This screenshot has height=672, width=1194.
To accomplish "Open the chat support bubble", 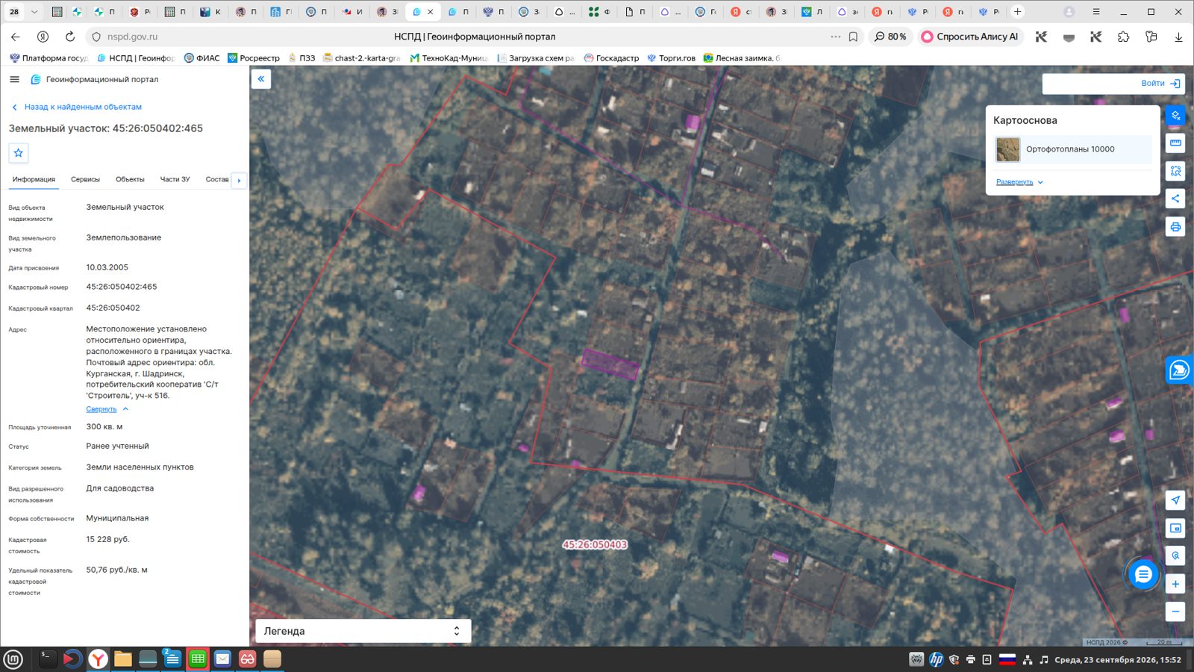I will (1143, 574).
